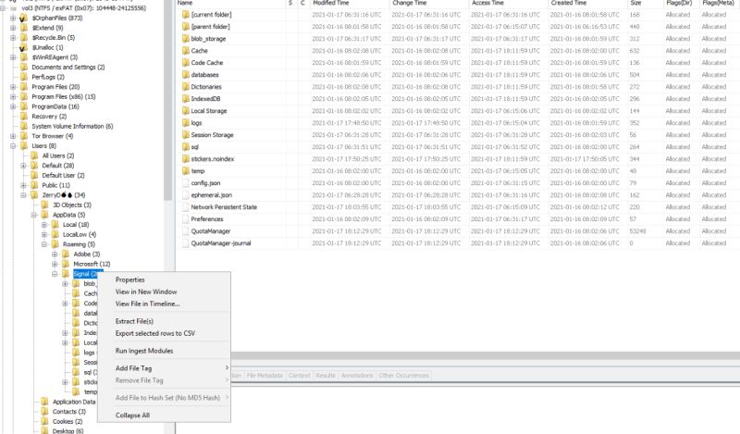Click the blob_storage folder icon in the file list

click(186, 38)
